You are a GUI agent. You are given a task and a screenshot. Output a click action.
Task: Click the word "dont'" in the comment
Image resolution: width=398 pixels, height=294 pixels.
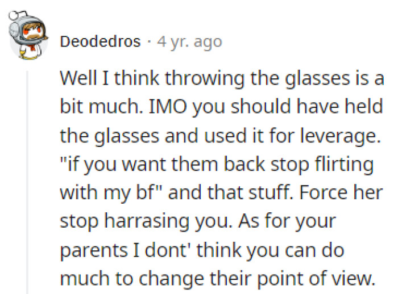pos(168,250)
